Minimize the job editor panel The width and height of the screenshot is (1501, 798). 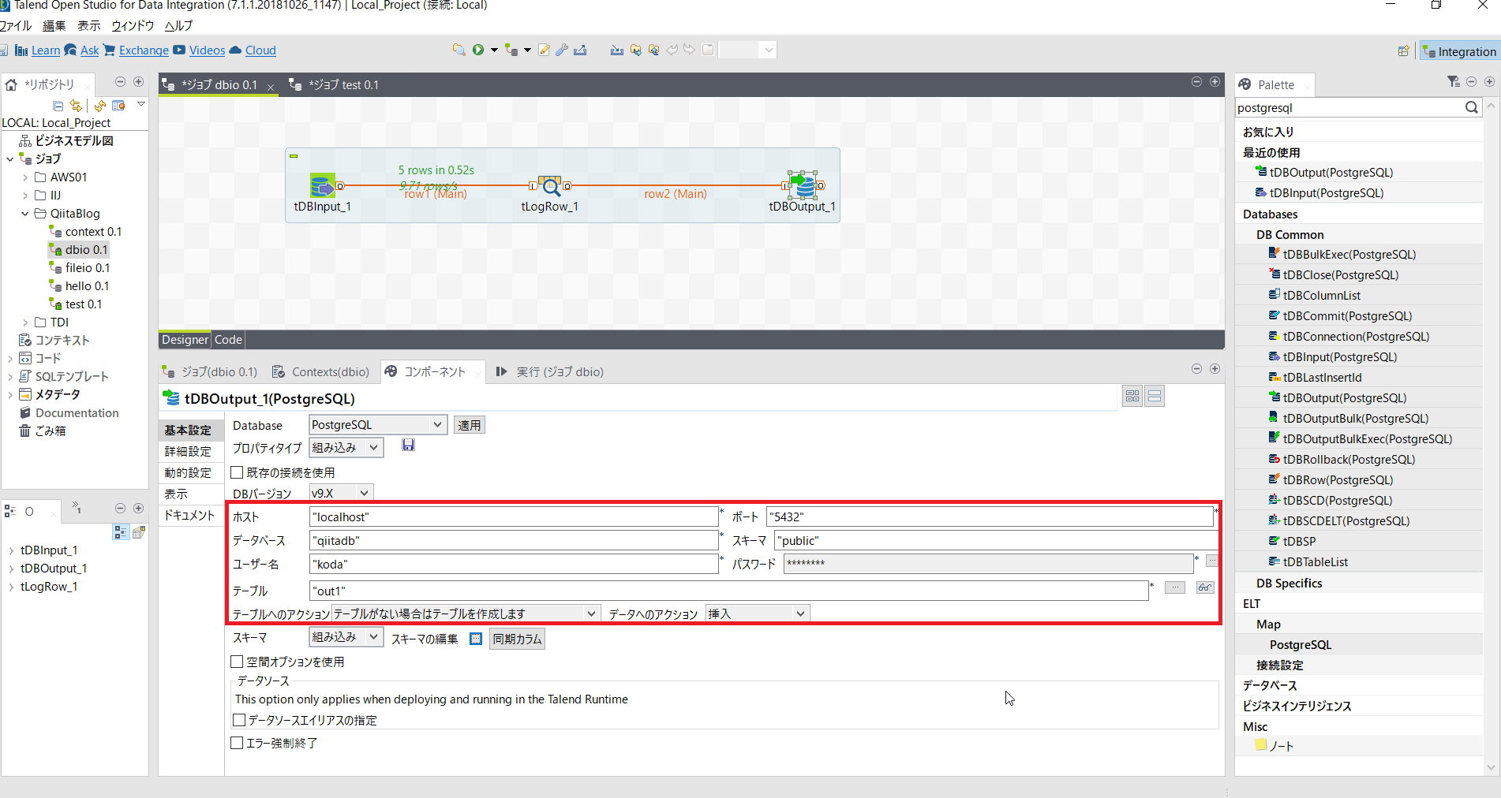pos(1196,82)
